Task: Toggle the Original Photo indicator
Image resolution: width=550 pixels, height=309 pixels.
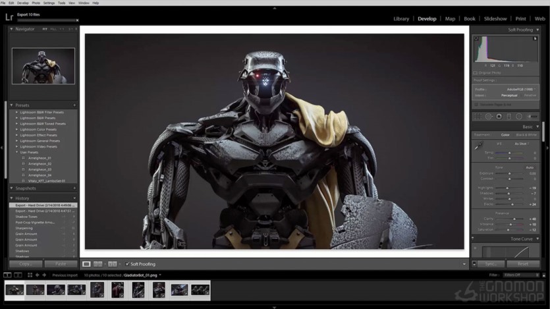Action: click(476, 73)
